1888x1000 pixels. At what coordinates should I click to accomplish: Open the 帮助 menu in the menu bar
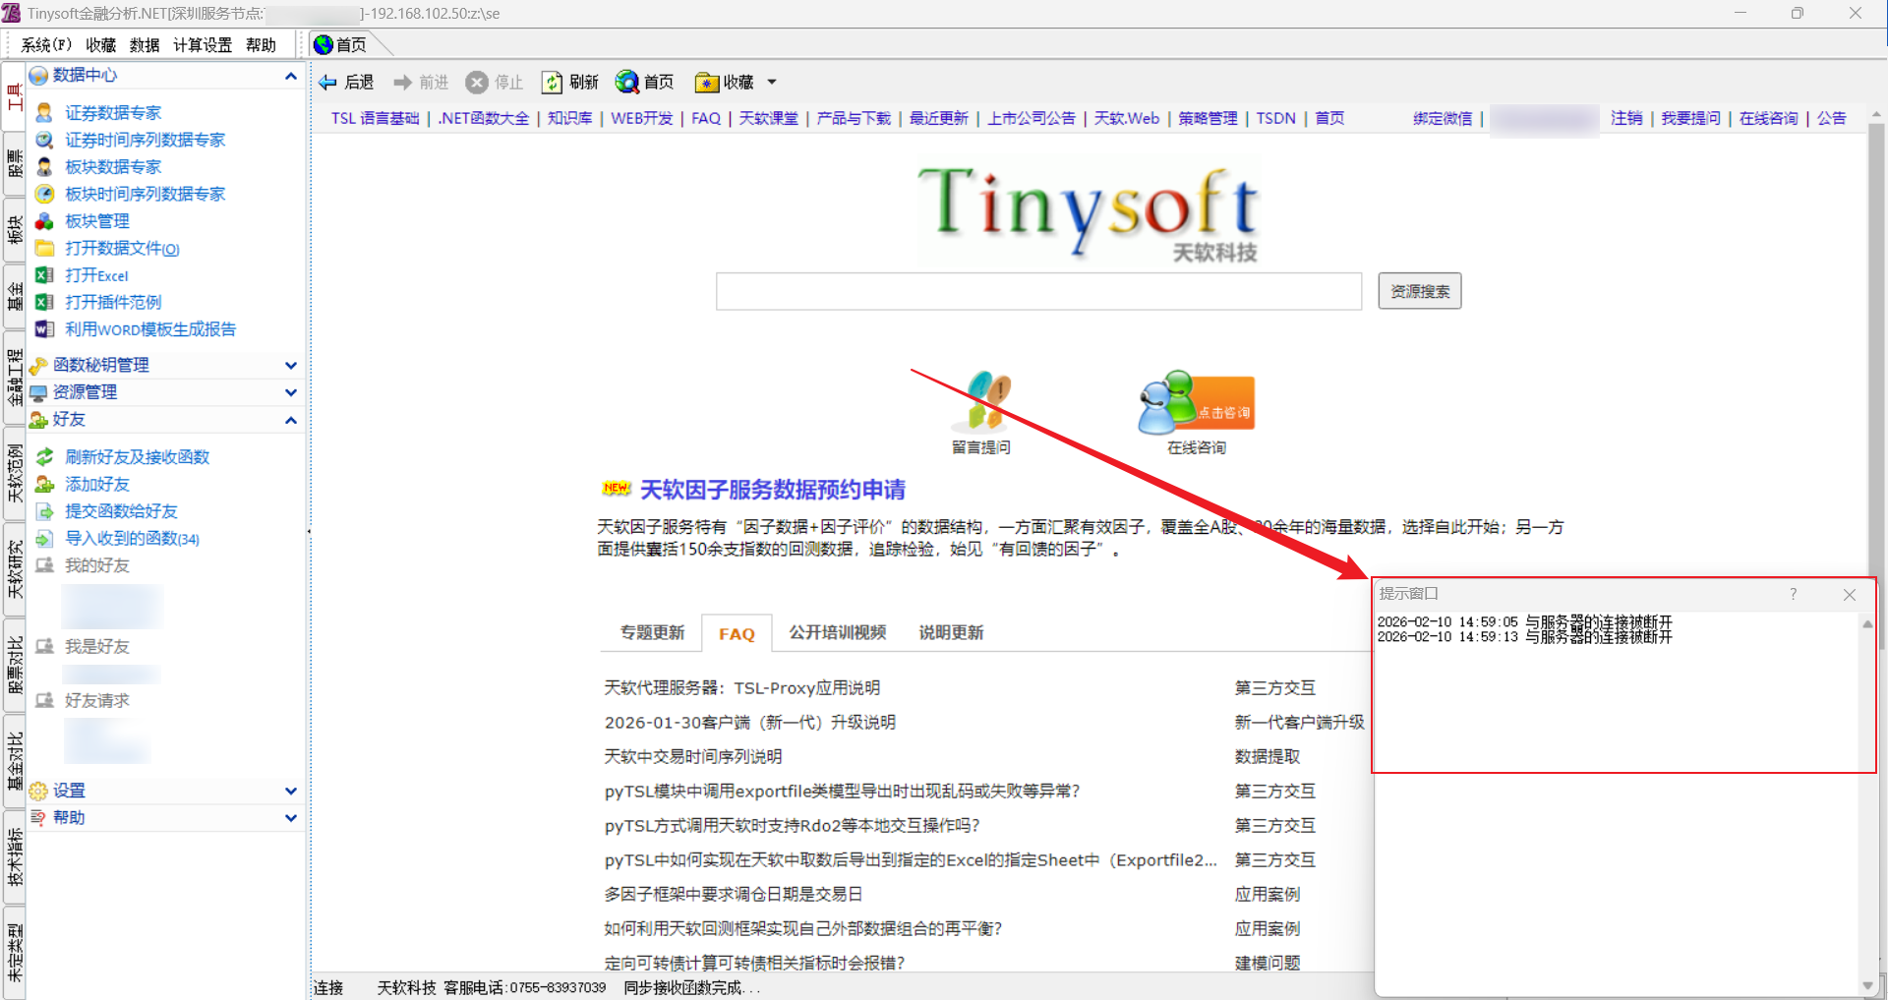pyautogui.click(x=261, y=45)
